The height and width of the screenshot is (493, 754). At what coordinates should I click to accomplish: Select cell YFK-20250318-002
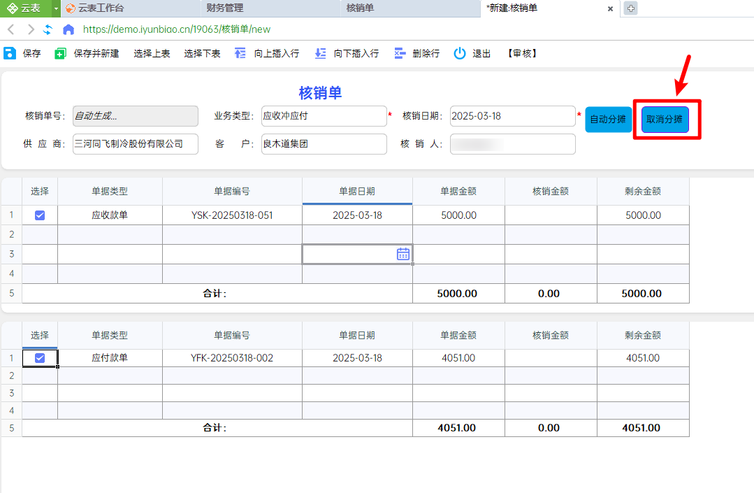click(232, 358)
